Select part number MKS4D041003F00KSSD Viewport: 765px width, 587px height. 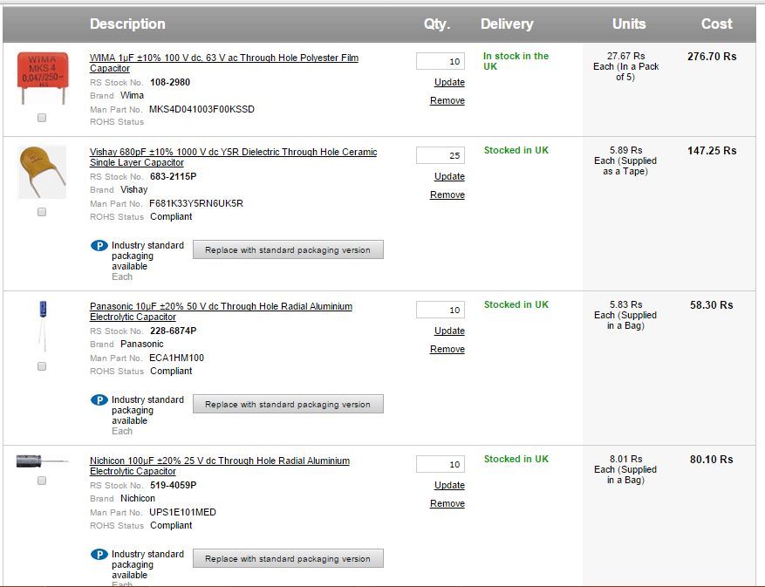pyautogui.click(x=202, y=109)
